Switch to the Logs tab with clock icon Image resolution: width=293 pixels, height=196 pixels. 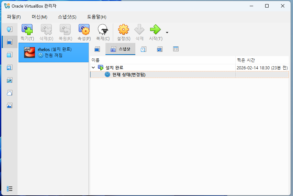144,49
